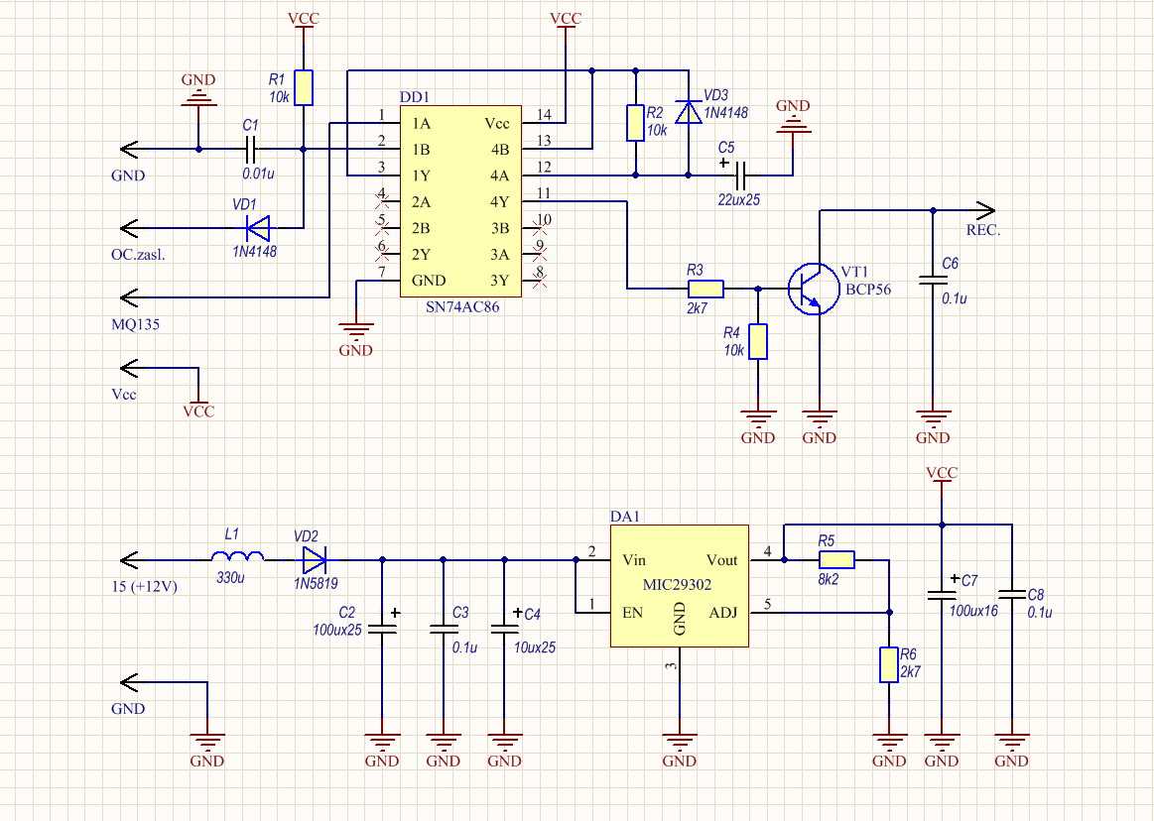Click the REC. output port arrow
Screen dimensions: 1154x821
tap(984, 210)
